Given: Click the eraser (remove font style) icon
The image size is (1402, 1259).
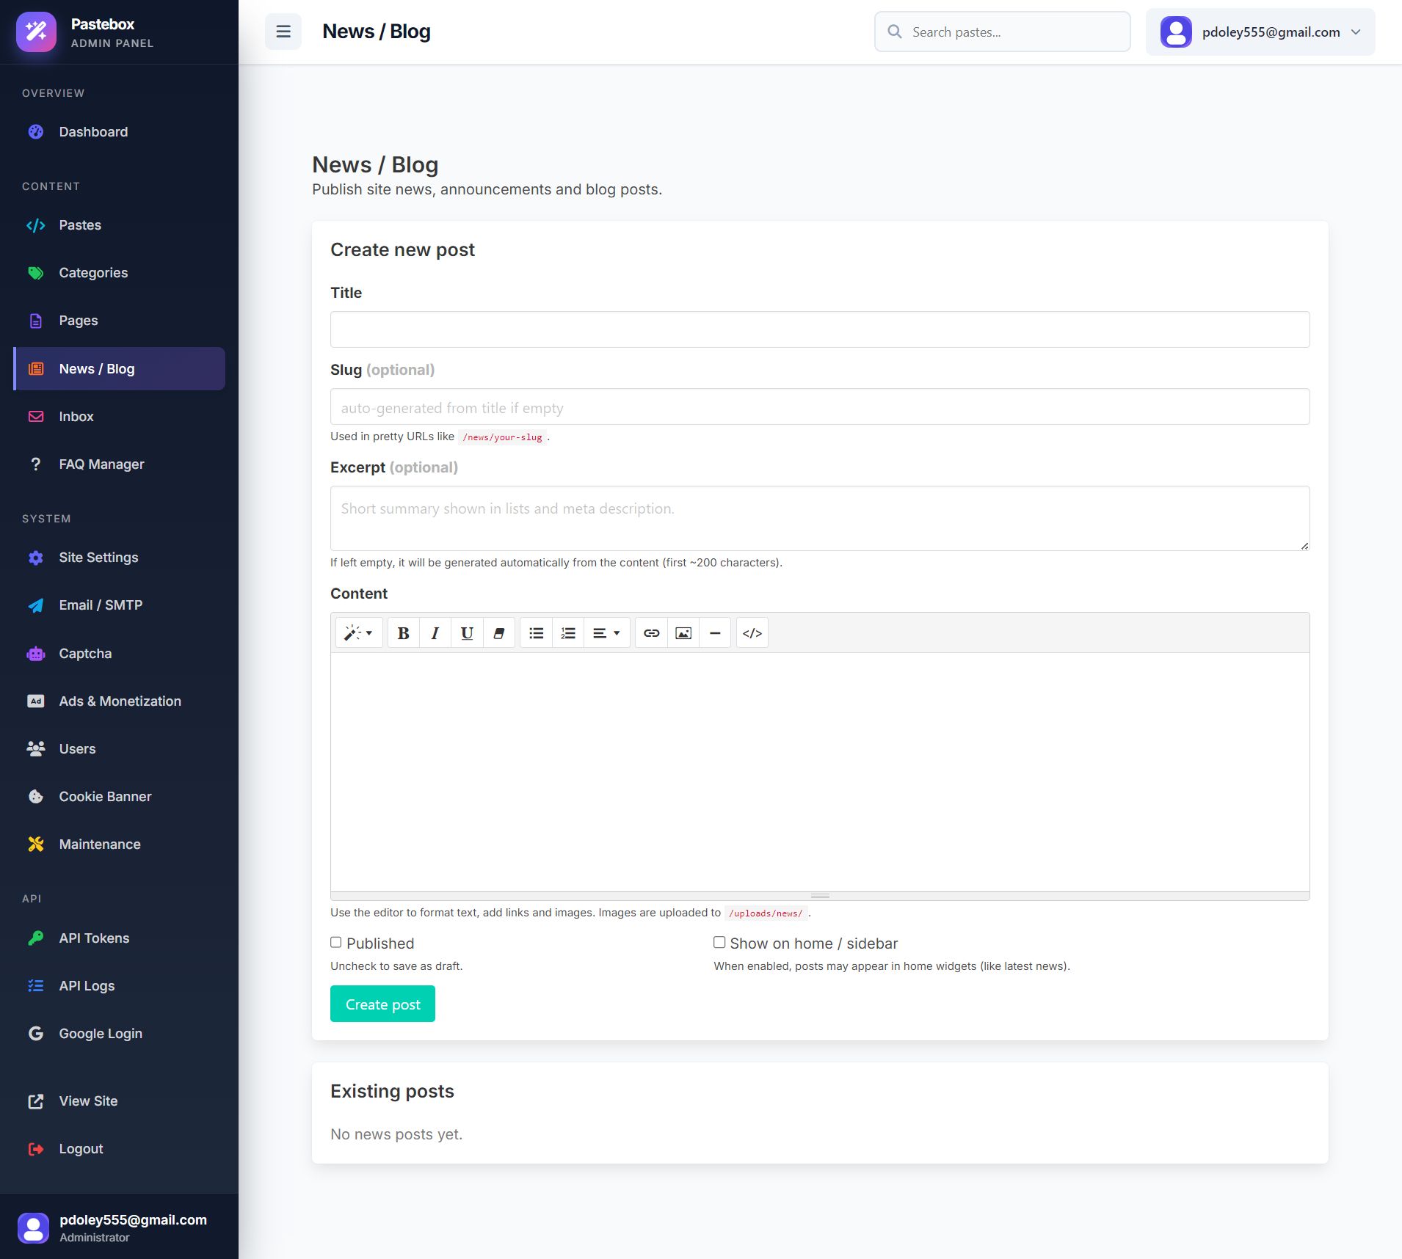Looking at the screenshot, I should click(x=499, y=633).
